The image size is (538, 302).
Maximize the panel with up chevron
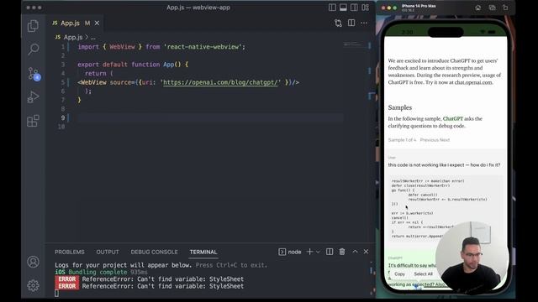pos(355,252)
